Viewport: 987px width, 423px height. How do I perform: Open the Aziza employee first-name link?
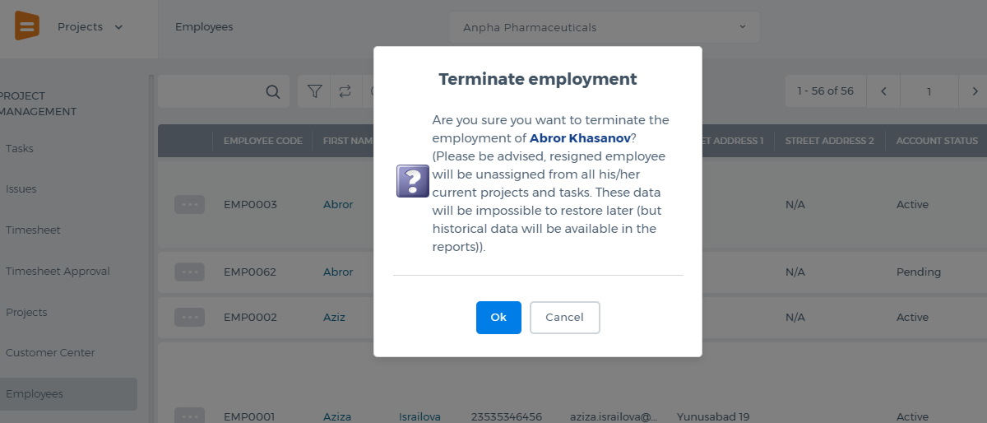coord(338,417)
